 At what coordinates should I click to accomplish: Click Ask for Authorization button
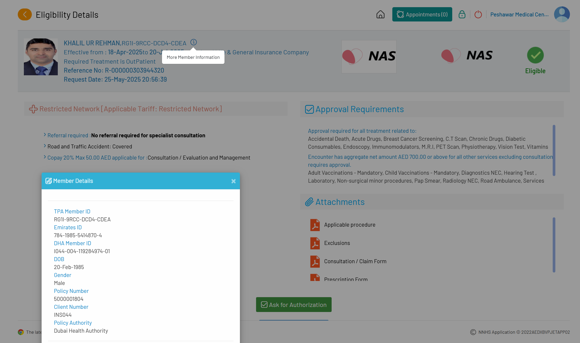pyautogui.click(x=293, y=305)
